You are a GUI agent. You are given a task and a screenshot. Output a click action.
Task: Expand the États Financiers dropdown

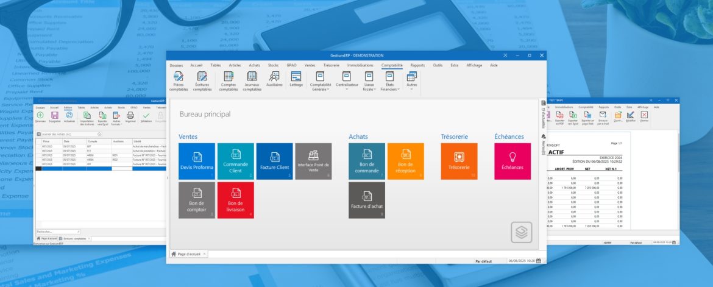389,81
